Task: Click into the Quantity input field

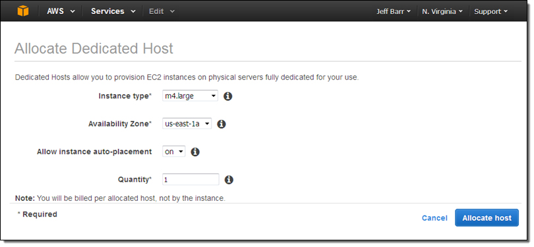Action: point(191,179)
